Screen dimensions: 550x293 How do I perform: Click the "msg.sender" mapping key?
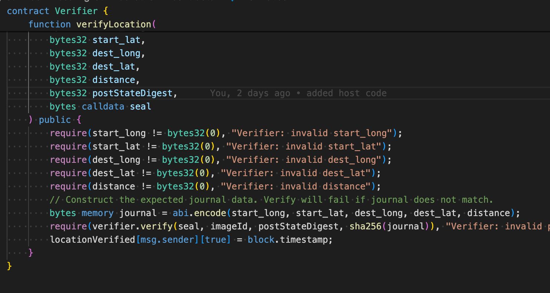(x=168, y=240)
